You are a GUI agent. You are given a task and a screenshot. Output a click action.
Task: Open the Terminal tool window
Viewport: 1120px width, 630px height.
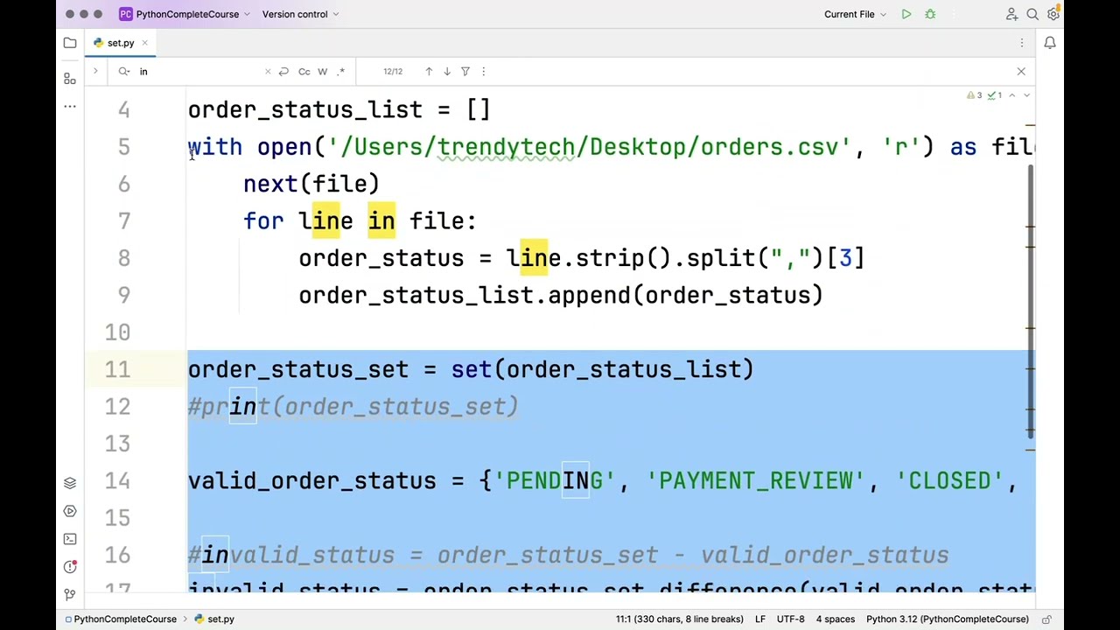[x=70, y=539]
